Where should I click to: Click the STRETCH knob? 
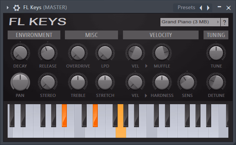pos(105,82)
